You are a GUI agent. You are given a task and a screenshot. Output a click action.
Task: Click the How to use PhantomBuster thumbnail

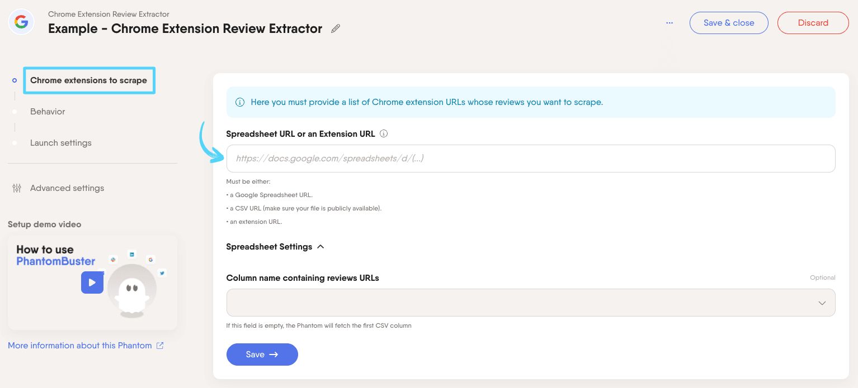(x=93, y=282)
